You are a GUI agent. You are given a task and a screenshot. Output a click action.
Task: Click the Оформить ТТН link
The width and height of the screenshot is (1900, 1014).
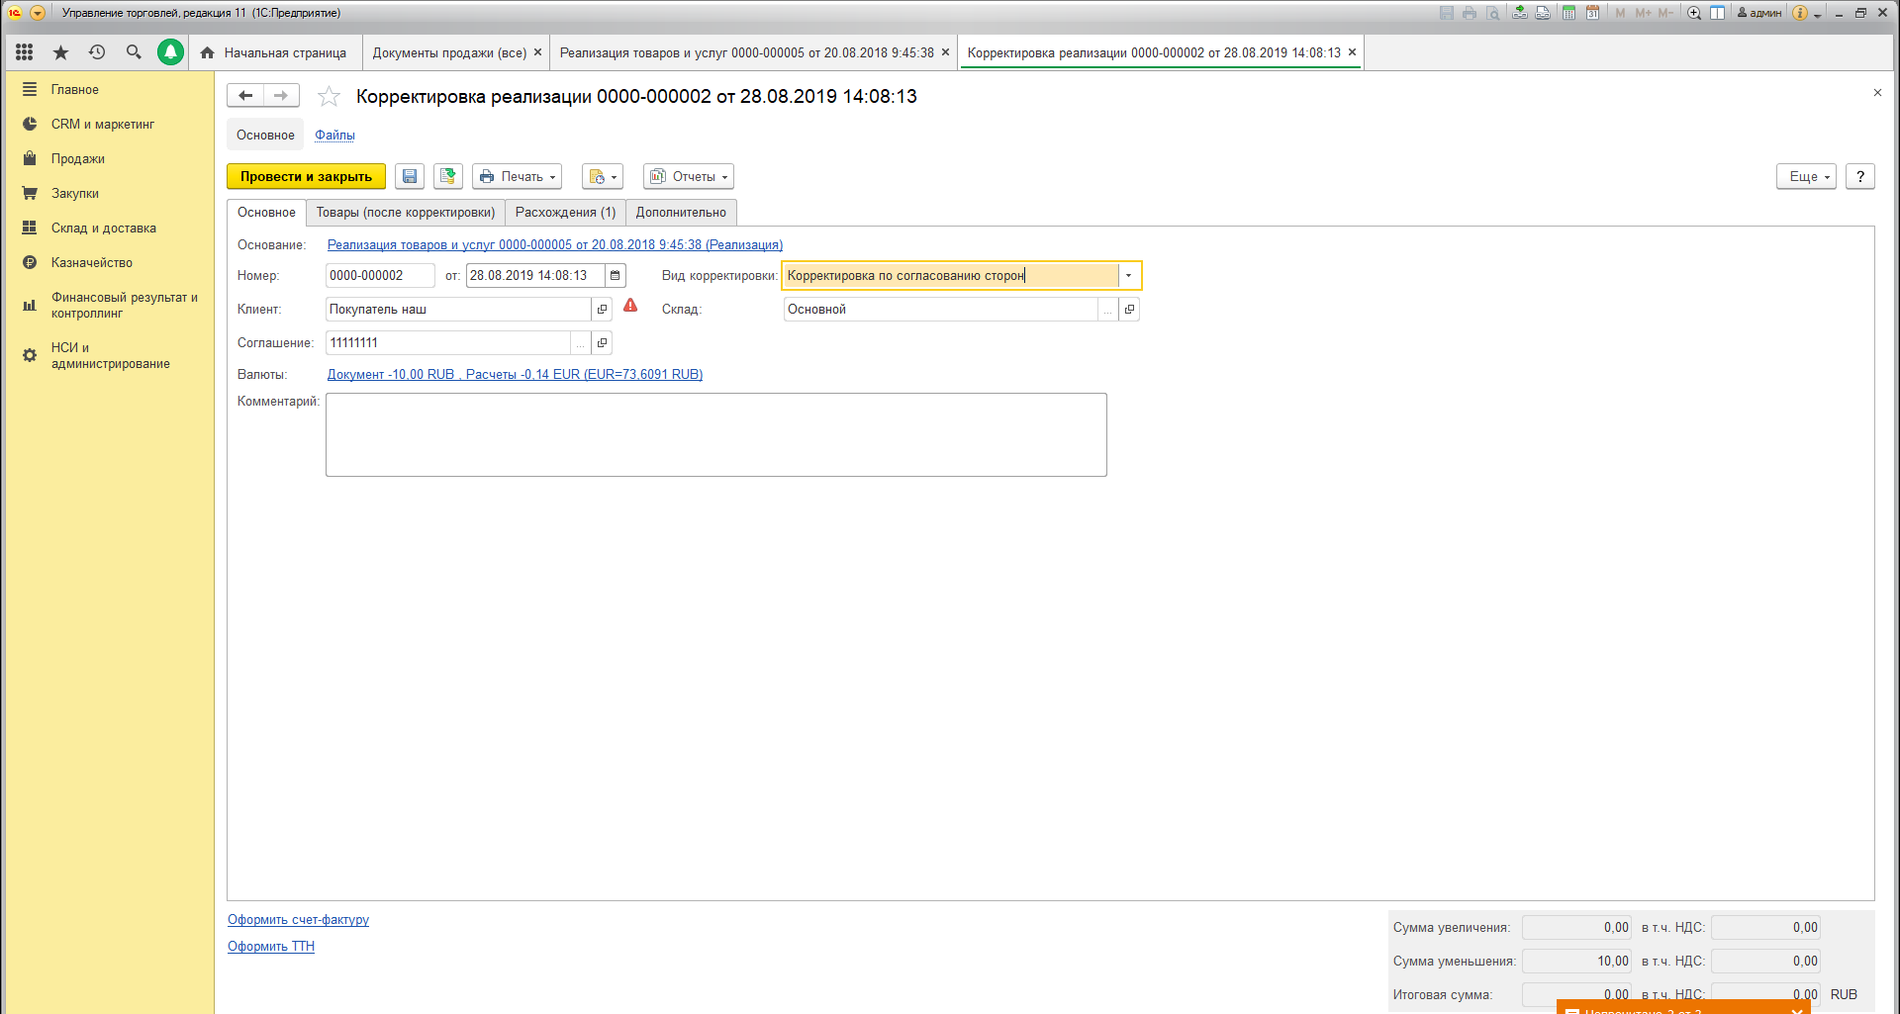271,947
